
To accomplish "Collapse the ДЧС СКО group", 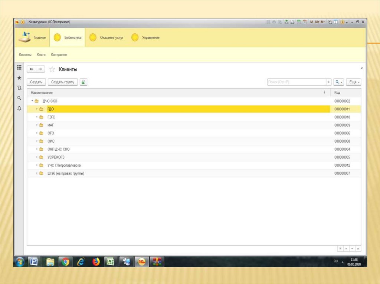I will pyautogui.click(x=32, y=101).
